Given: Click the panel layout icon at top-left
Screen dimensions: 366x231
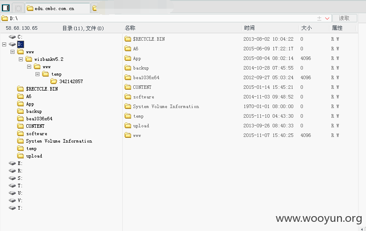Looking at the screenshot, I should pyautogui.click(x=6, y=8).
